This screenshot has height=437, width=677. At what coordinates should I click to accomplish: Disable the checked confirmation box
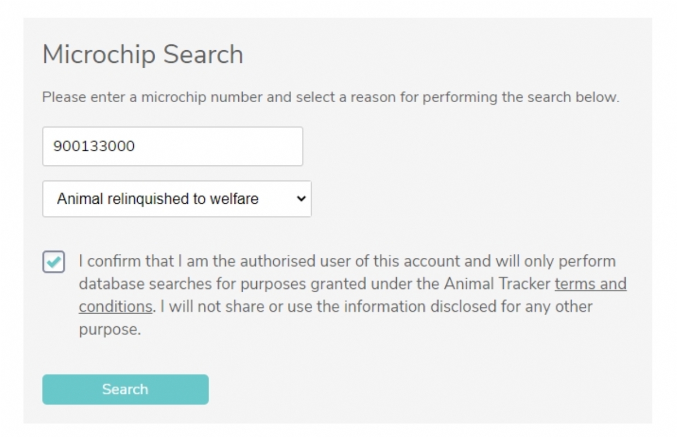54,262
